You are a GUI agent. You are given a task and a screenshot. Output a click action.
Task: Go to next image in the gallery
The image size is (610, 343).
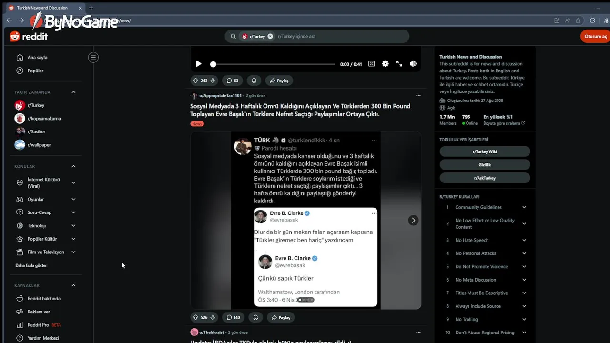coord(413,220)
